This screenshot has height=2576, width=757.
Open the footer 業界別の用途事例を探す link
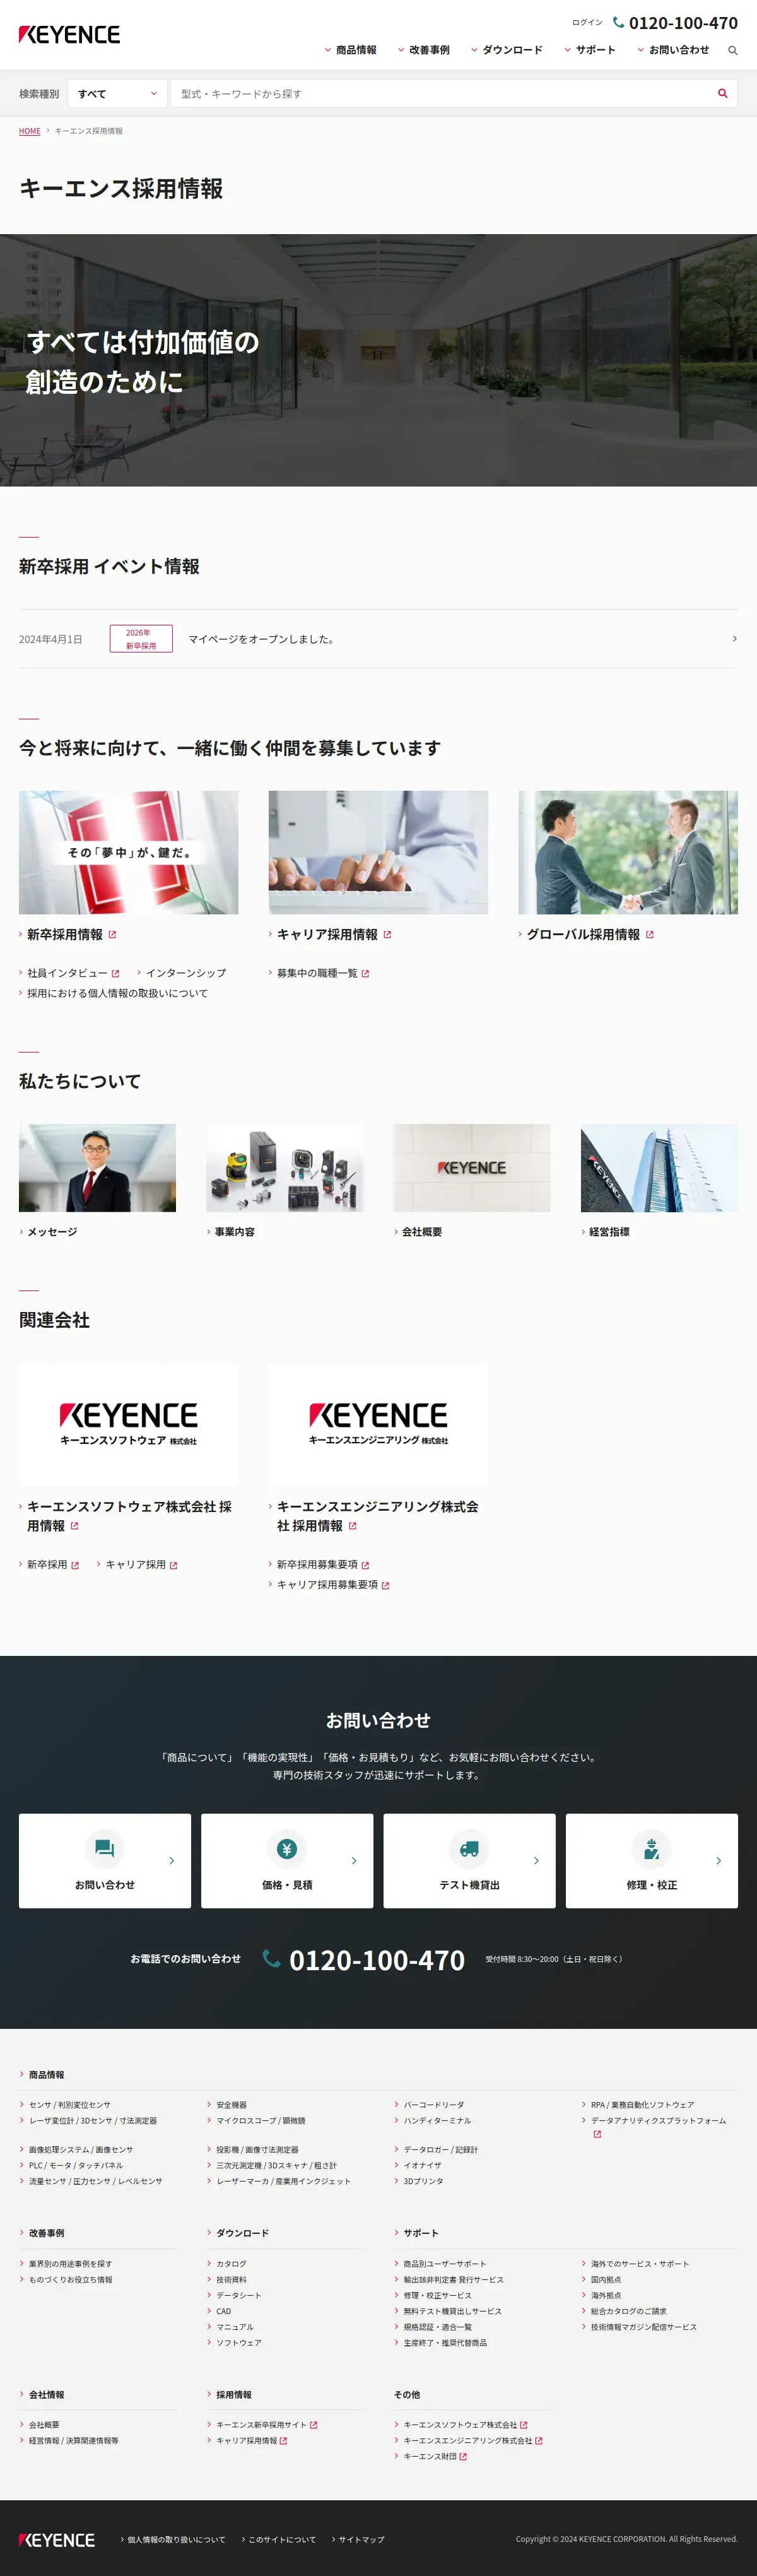(x=70, y=2264)
